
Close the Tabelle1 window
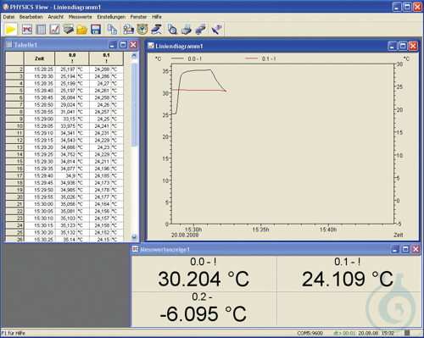click(x=133, y=45)
